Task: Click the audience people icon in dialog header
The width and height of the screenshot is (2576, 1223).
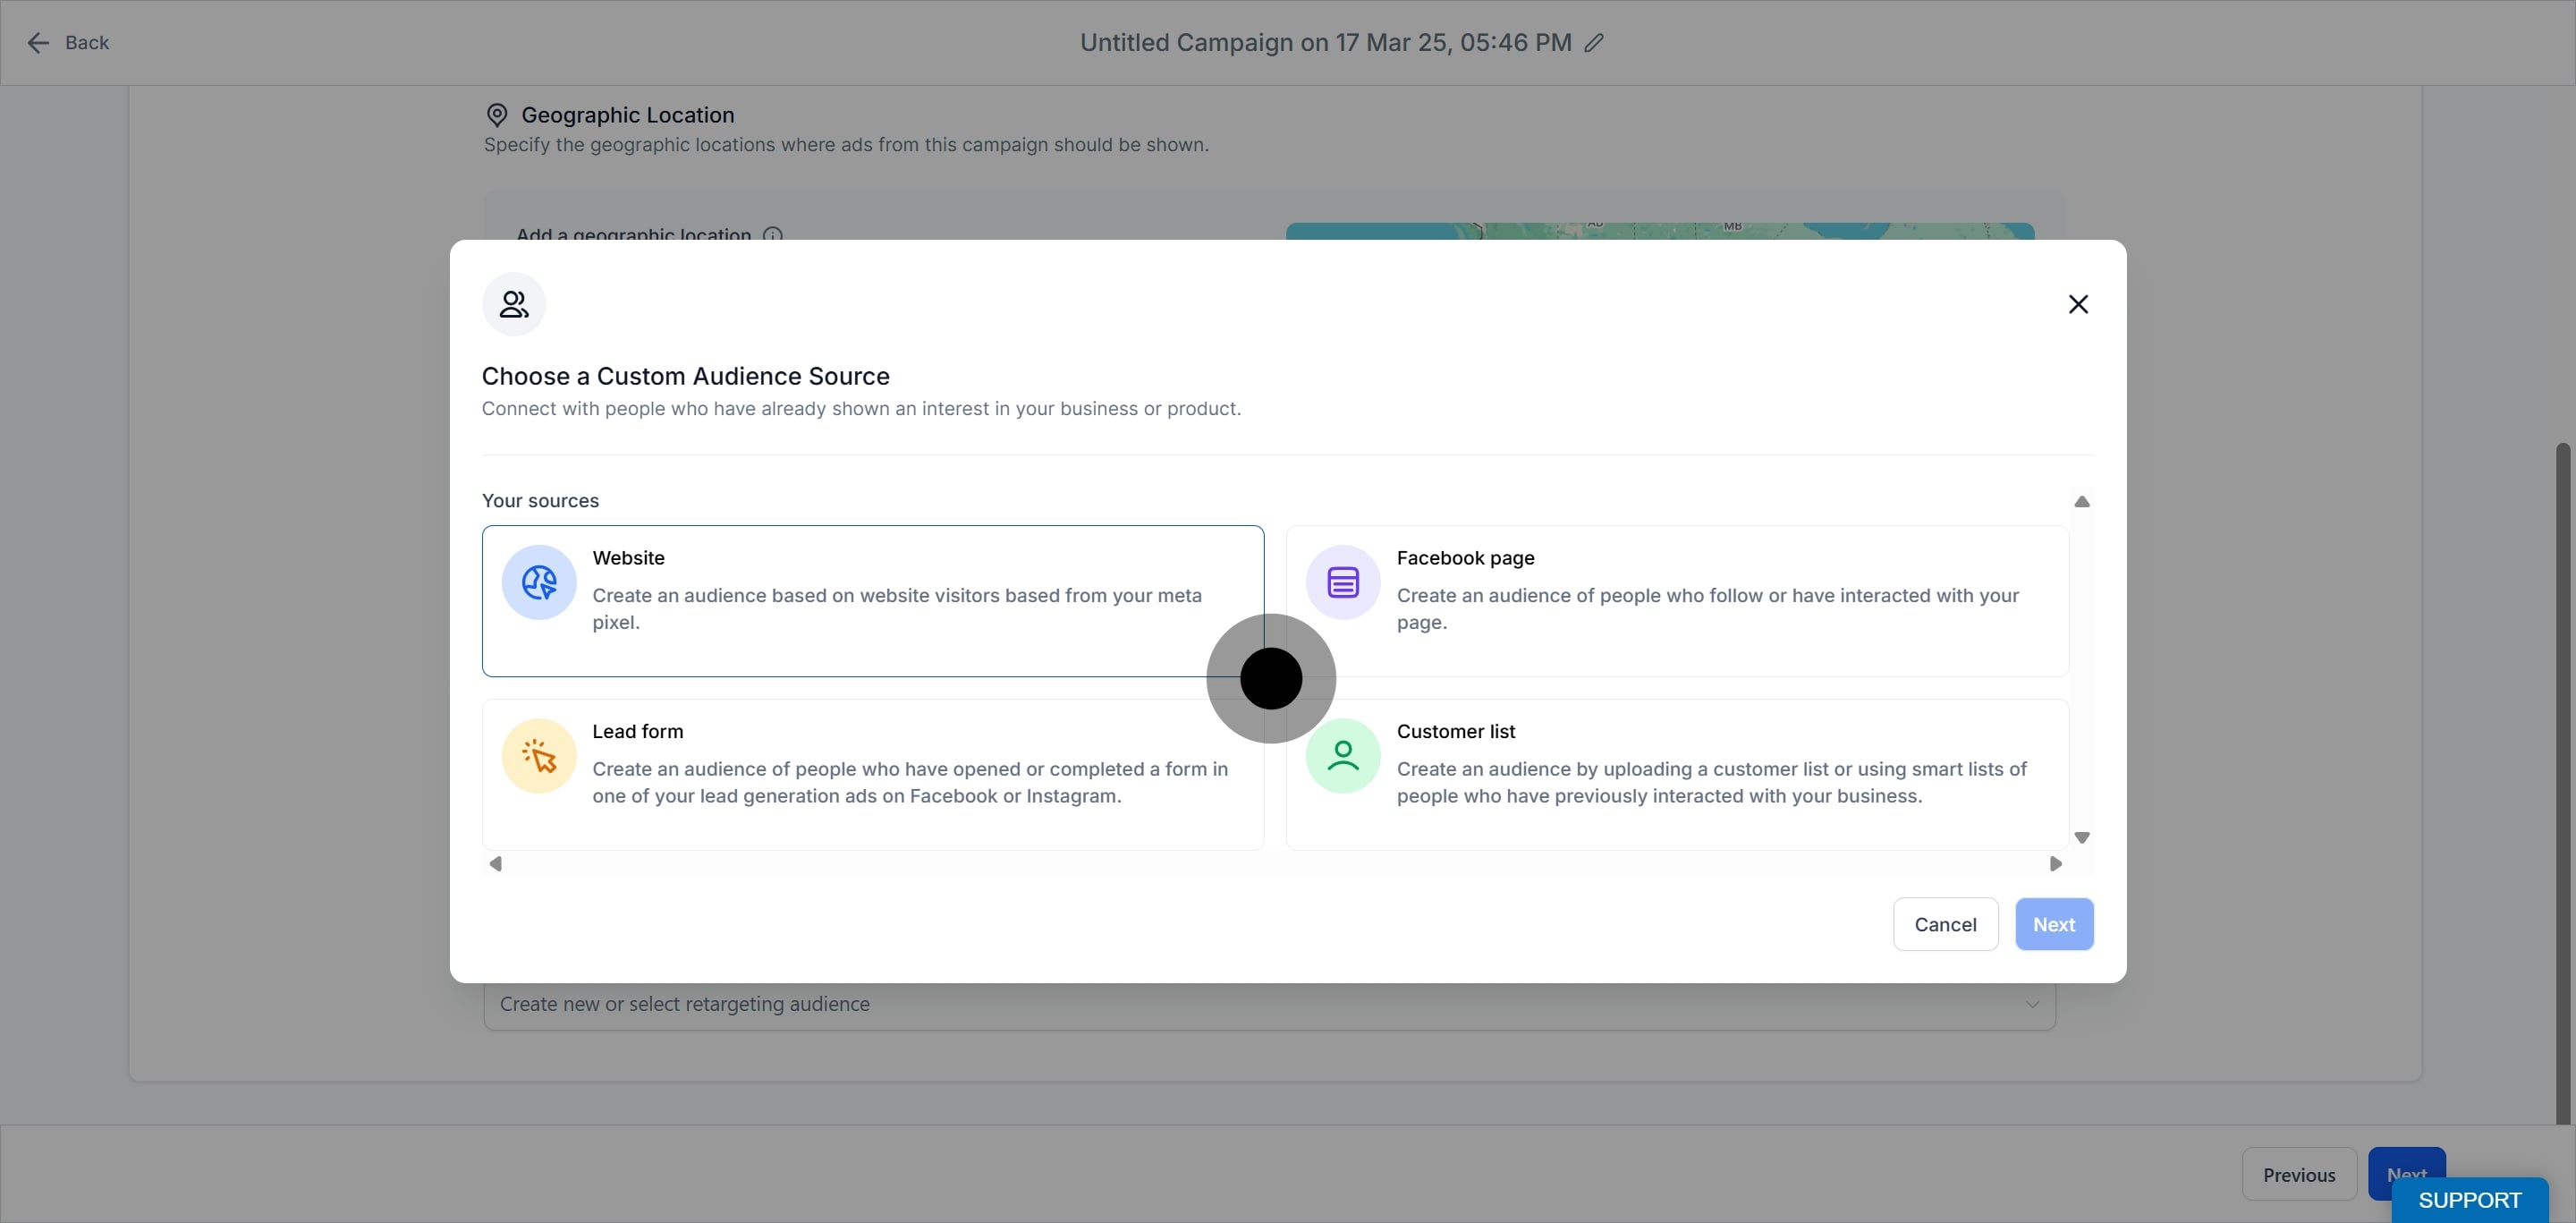Action: pyautogui.click(x=514, y=304)
